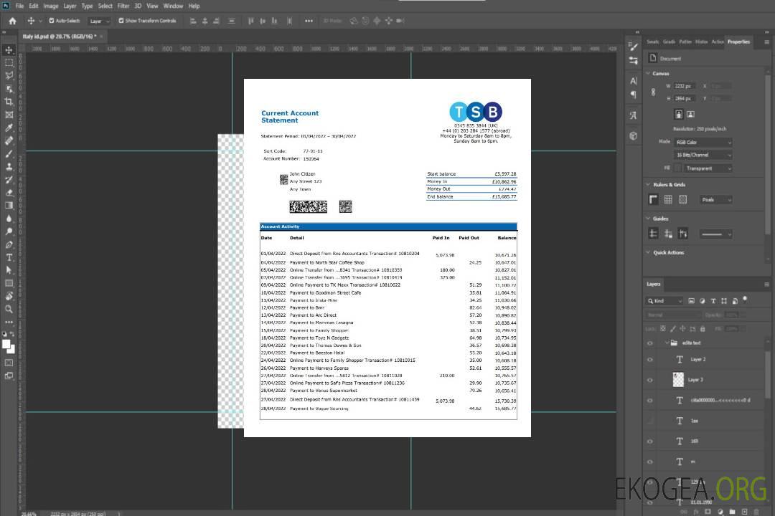Open the Fill Transparent dropdown
Viewport: 775px width, 516px height.
(x=708, y=168)
